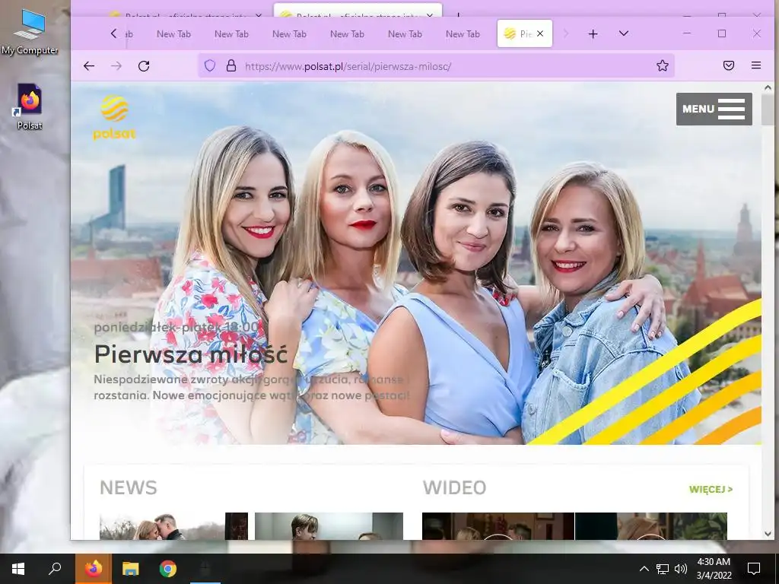Switch to the first New Tab
Image resolution: width=779 pixels, height=584 pixels.
[173, 33]
